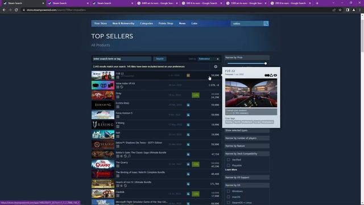Switch to the 6400 ars to euro tab
The height and width of the screenshot is (205, 364).
point(158,3)
